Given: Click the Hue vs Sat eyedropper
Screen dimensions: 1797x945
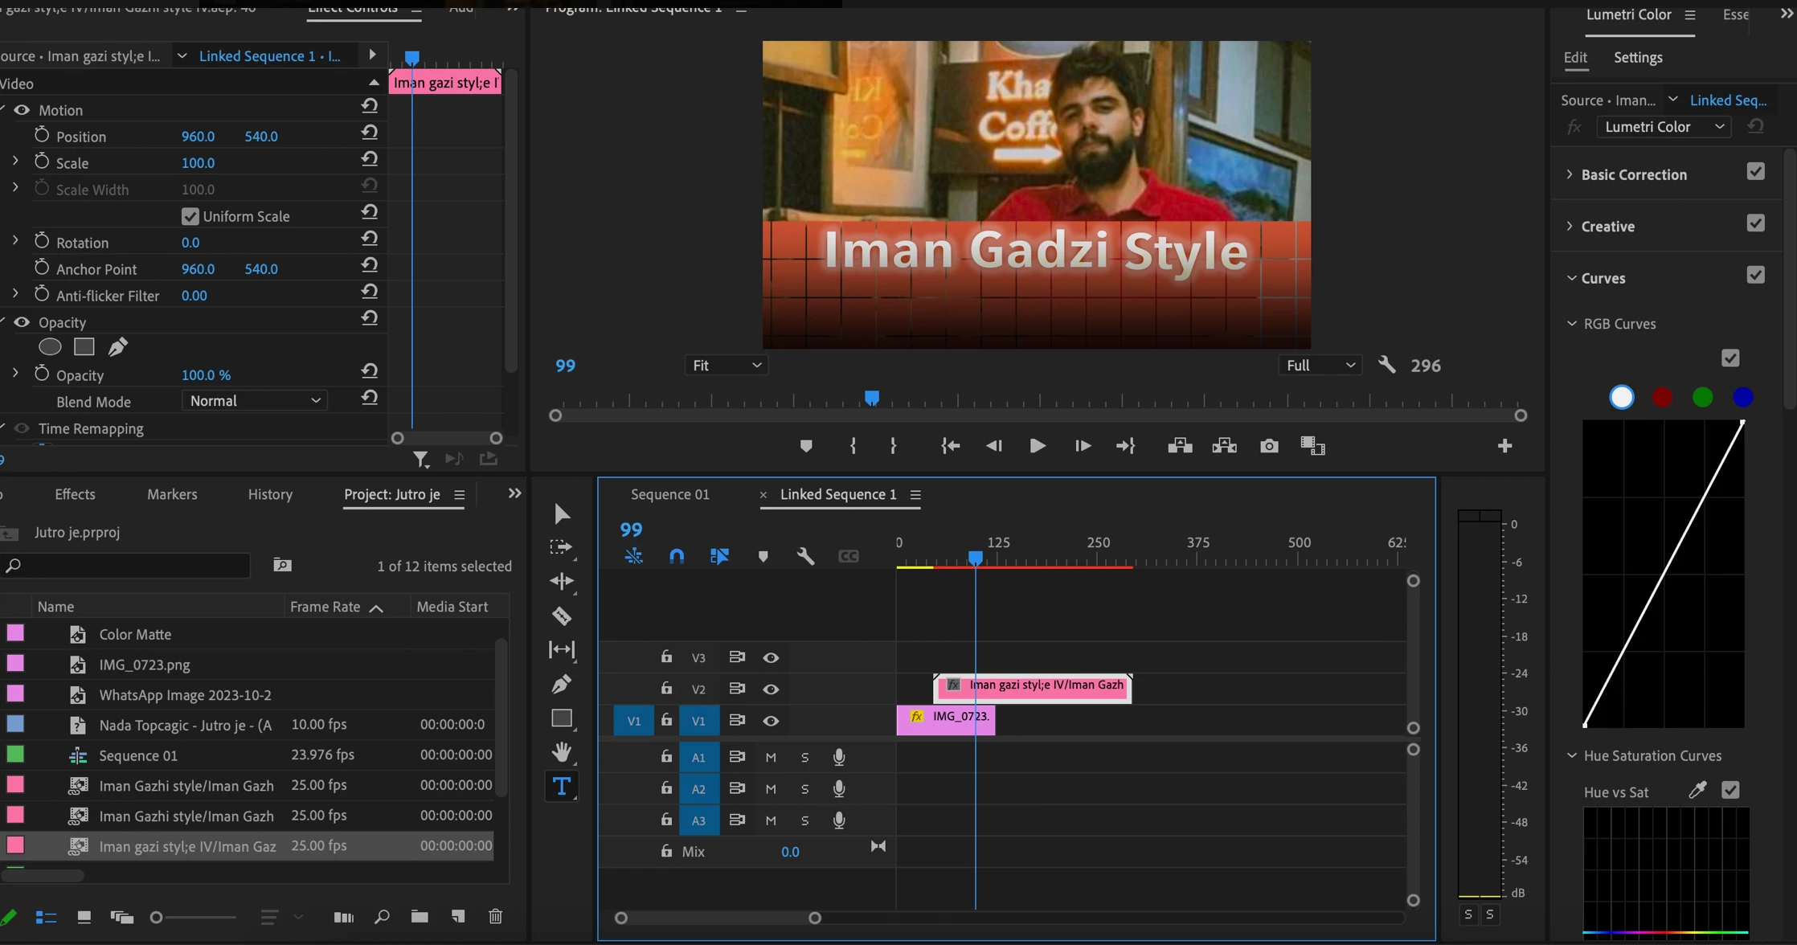Looking at the screenshot, I should (x=1697, y=791).
